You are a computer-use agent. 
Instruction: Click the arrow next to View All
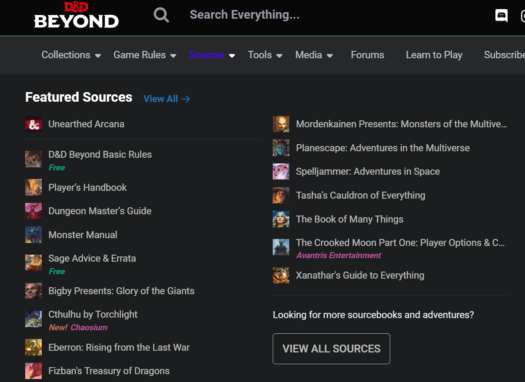[186, 99]
